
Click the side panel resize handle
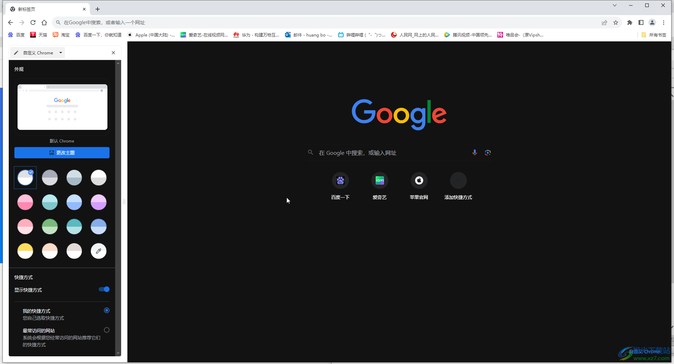coord(124,201)
